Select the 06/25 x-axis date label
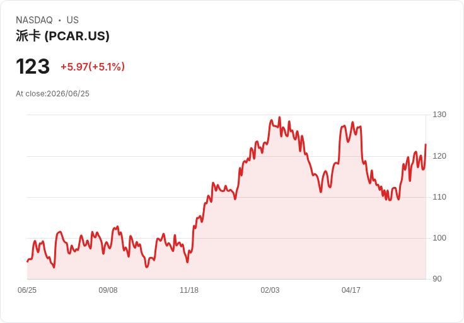Screen dimensions: 464x323 click(x=27, y=290)
